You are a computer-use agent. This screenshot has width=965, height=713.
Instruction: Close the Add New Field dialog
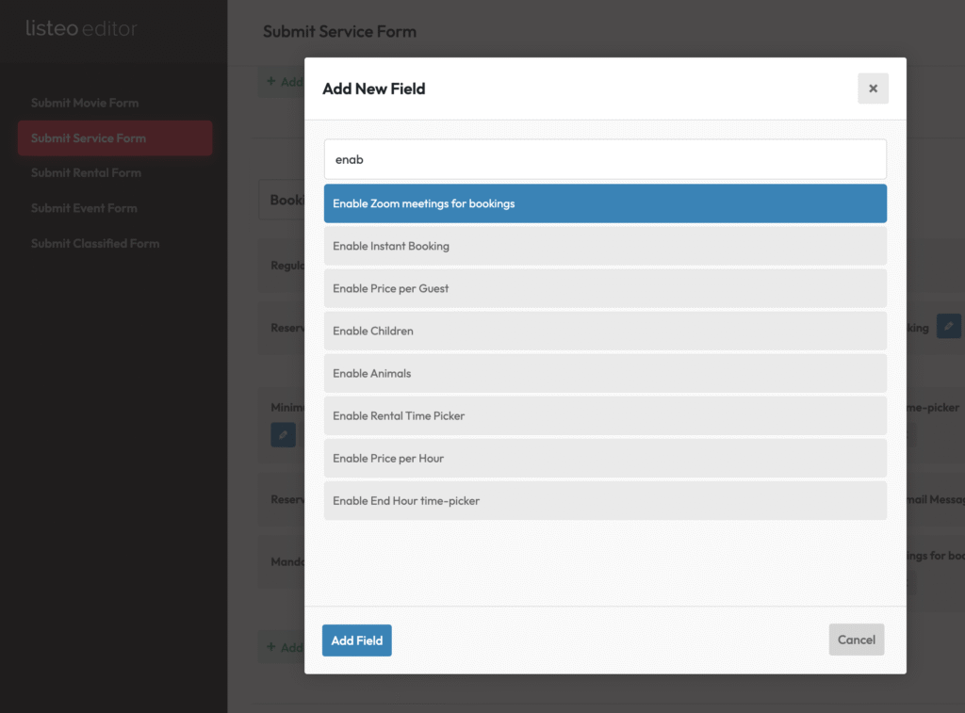(x=873, y=89)
